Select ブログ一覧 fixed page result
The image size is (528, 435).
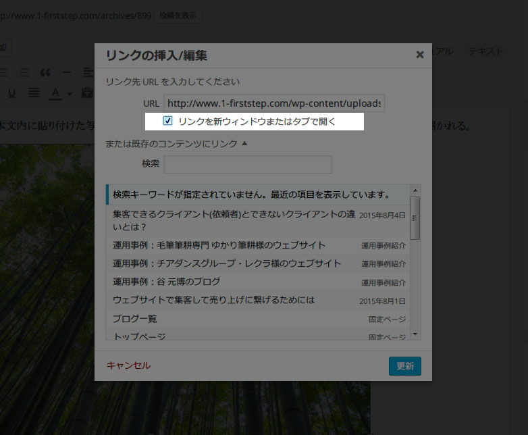point(258,318)
